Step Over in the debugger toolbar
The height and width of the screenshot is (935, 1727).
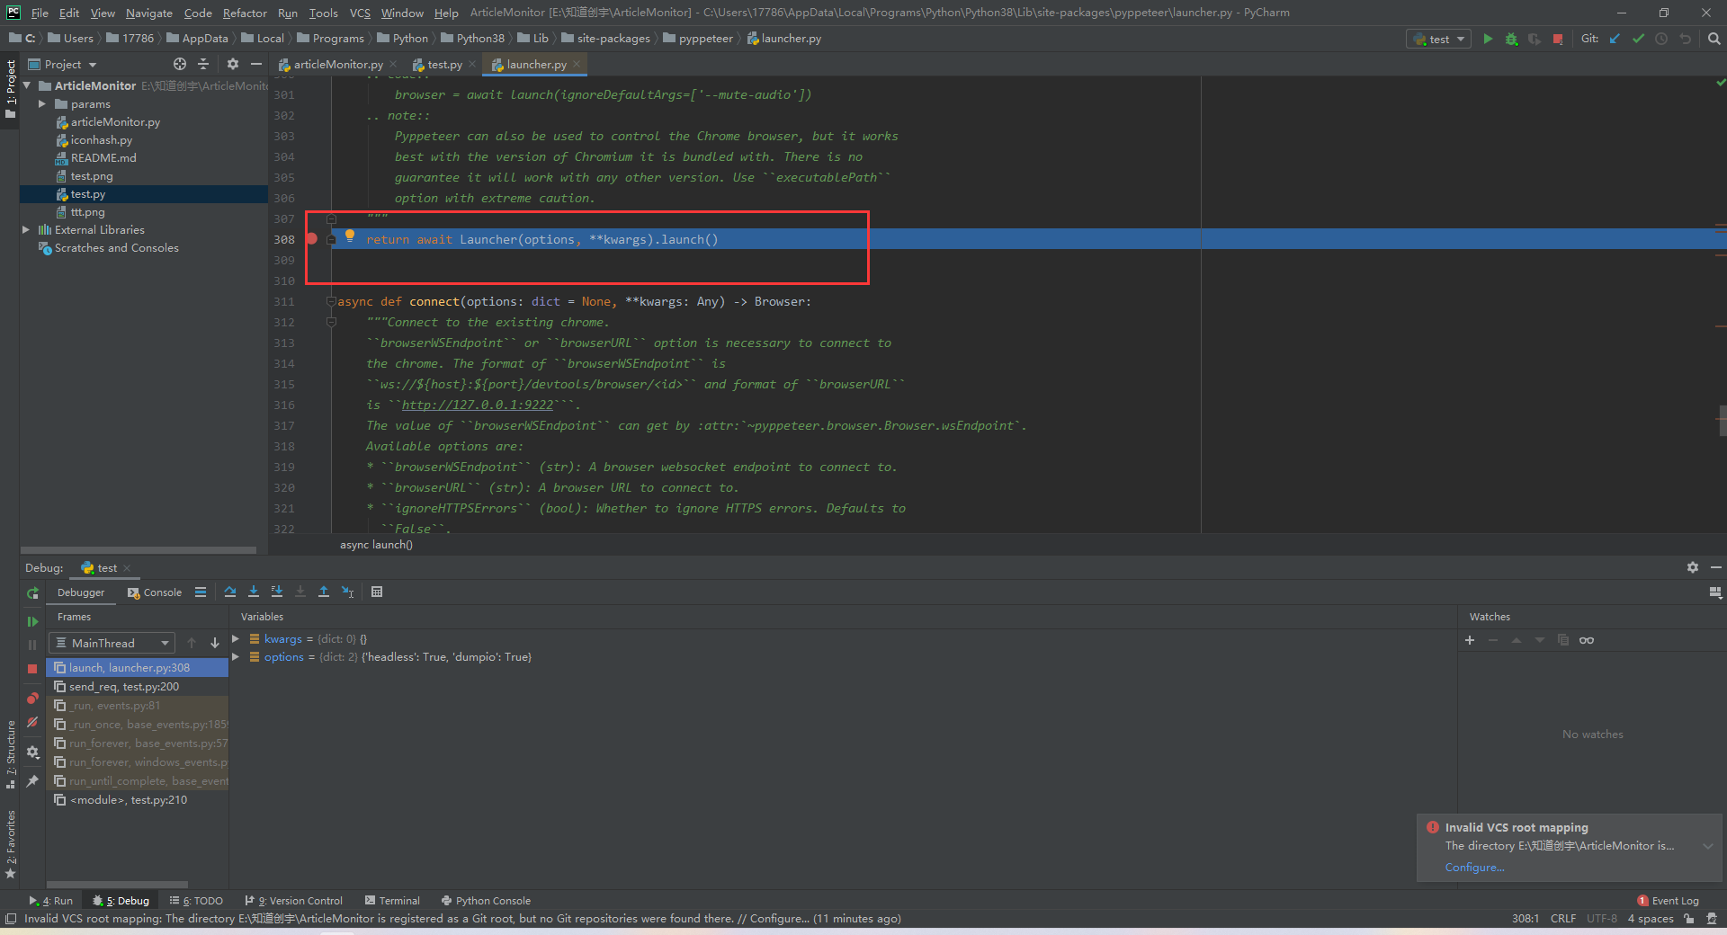coord(230,592)
